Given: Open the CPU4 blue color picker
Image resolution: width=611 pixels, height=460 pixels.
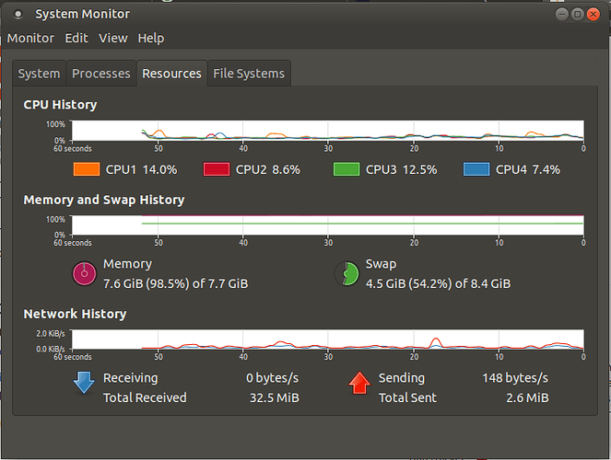Looking at the screenshot, I should pos(476,169).
